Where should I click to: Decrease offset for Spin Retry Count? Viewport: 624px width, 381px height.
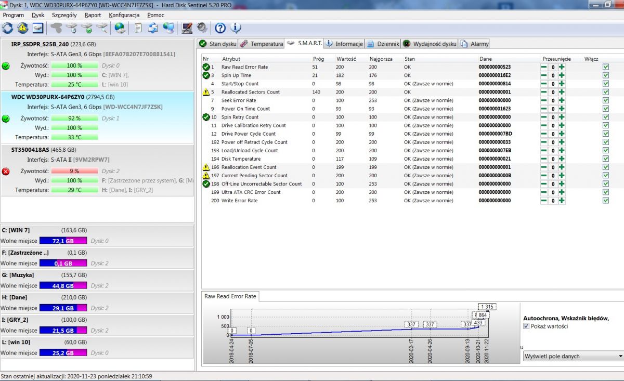coord(544,117)
